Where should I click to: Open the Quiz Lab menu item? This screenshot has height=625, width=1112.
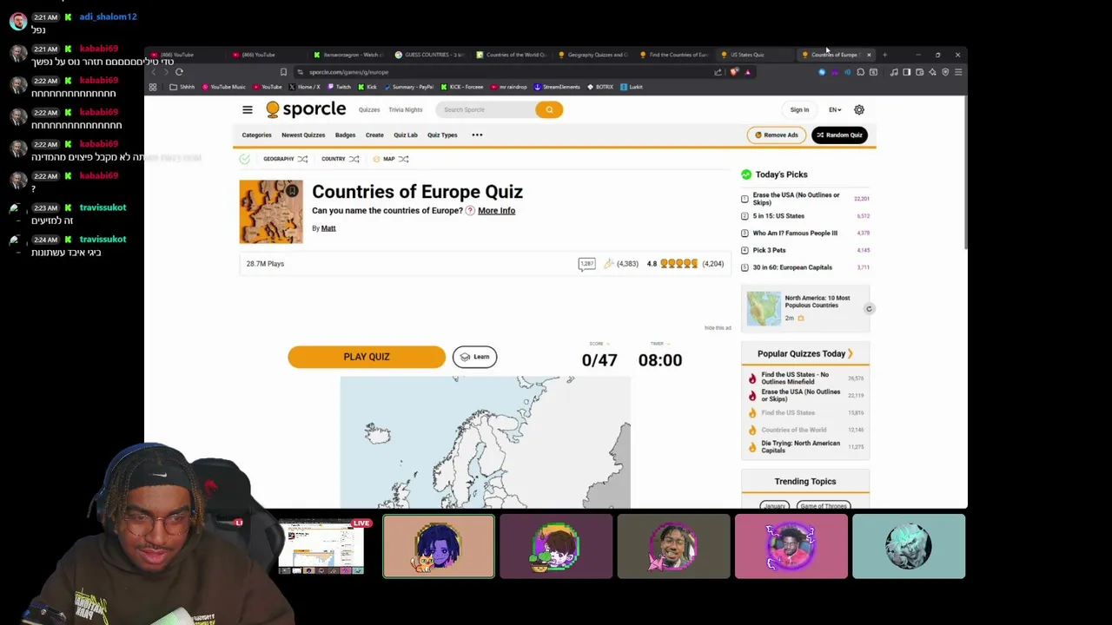pos(406,135)
